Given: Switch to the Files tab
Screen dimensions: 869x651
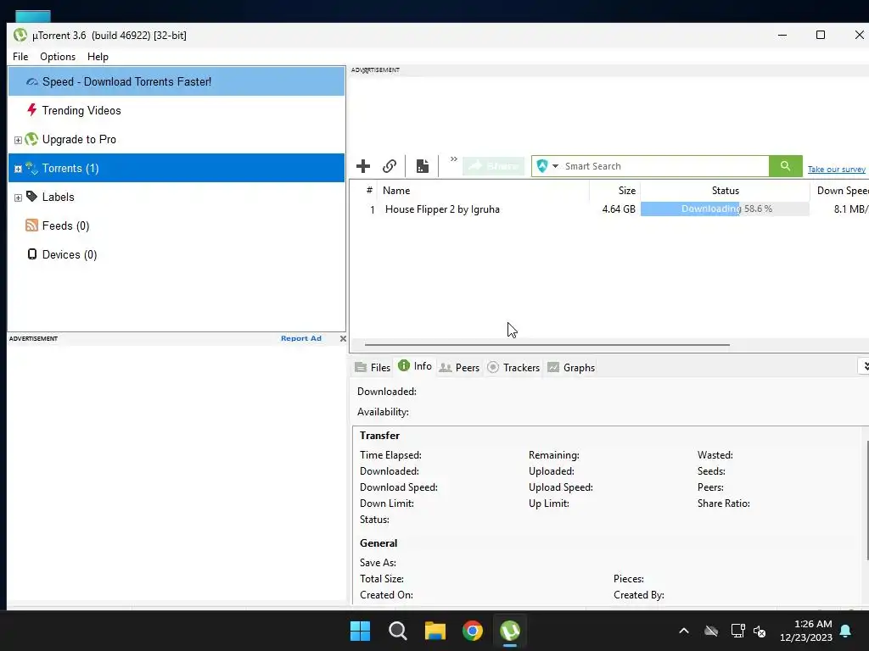Looking at the screenshot, I should [373, 368].
